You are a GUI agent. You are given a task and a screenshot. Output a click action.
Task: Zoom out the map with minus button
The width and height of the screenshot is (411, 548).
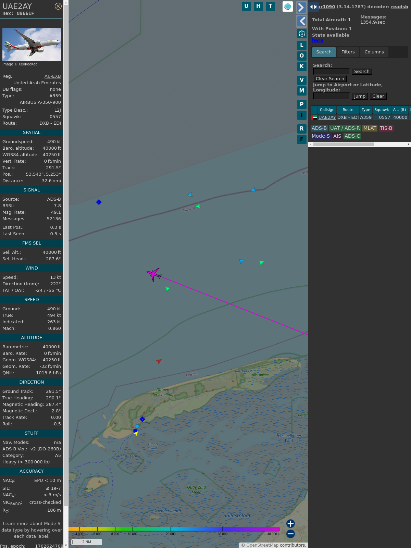290,534
